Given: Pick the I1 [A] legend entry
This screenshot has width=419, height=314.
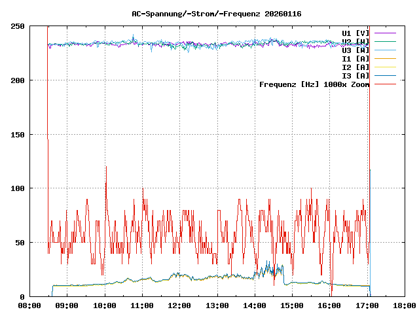Looking at the screenshot, I should point(355,58).
